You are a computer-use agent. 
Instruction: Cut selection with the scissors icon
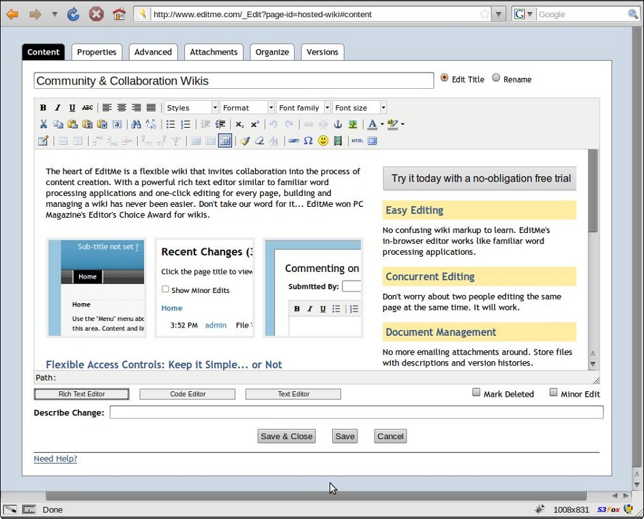[x=43, y=124]
